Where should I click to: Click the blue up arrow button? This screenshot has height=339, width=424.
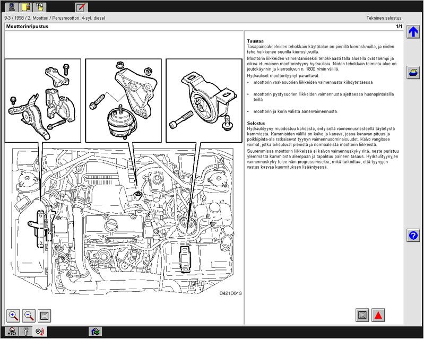413,32
